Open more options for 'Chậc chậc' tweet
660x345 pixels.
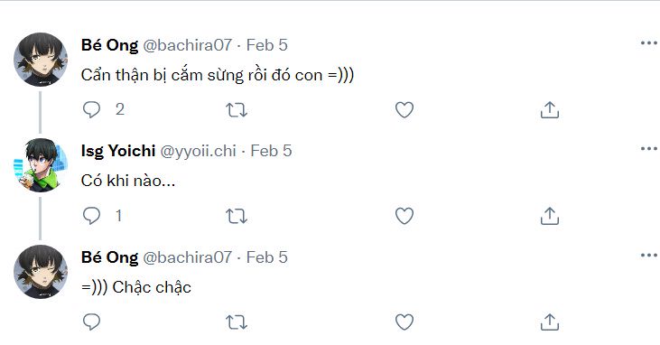tap(648, 256)
